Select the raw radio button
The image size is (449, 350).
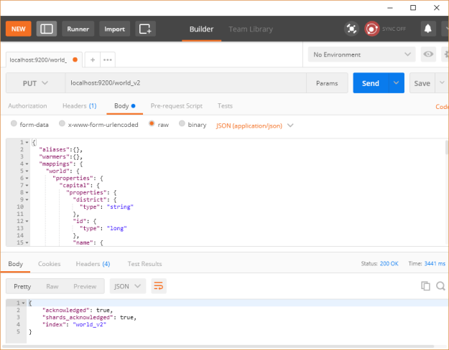click(x=152, y=123)
